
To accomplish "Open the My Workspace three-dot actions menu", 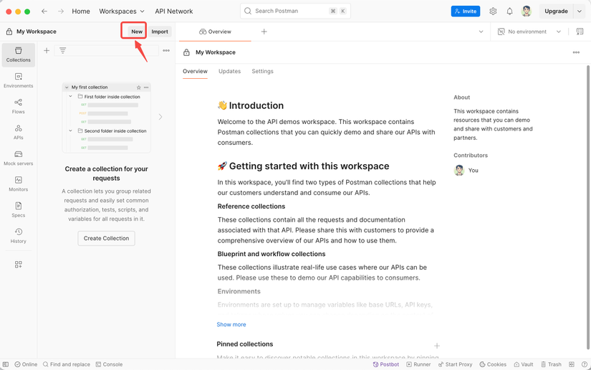I will point(576,52).
